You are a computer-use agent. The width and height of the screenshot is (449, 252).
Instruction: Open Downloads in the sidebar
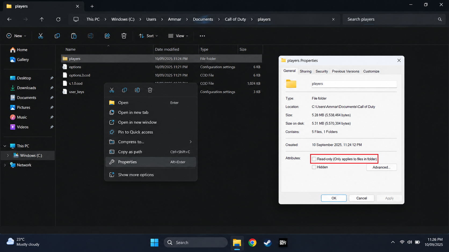[27, 88]
